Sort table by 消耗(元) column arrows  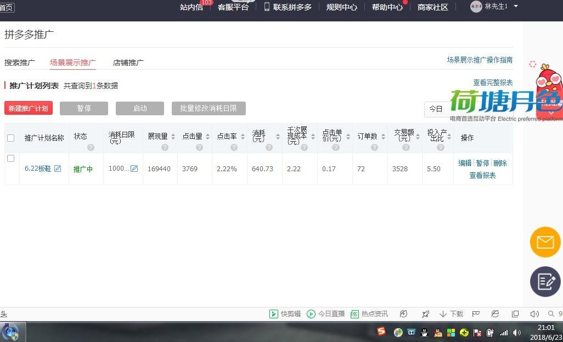click(x=278, y=137)
